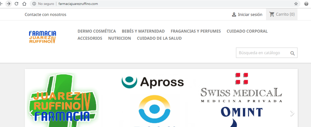The height and width of the screenshot is (127, 311).
Task: Click the search magnifier icon
Action: click(293, 53)
